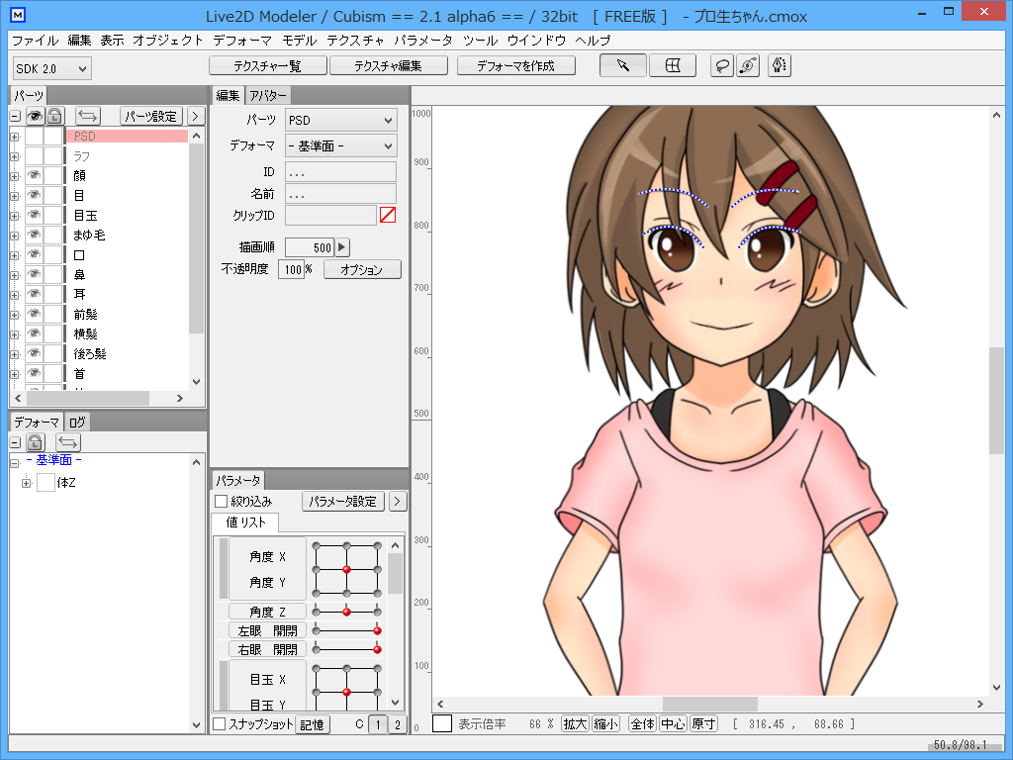Viewport: 1013px width, 760px height.
Task: Select the lasso selection tool
Action: 722,65
